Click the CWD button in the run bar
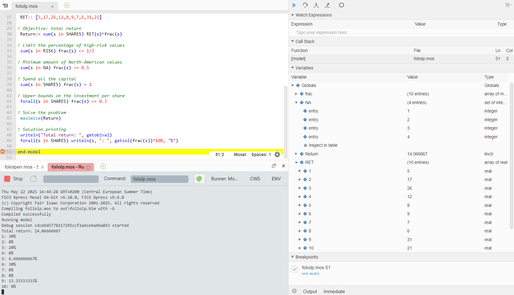The height and width of the screenshot is (295, 514). (x=255, y=178)
